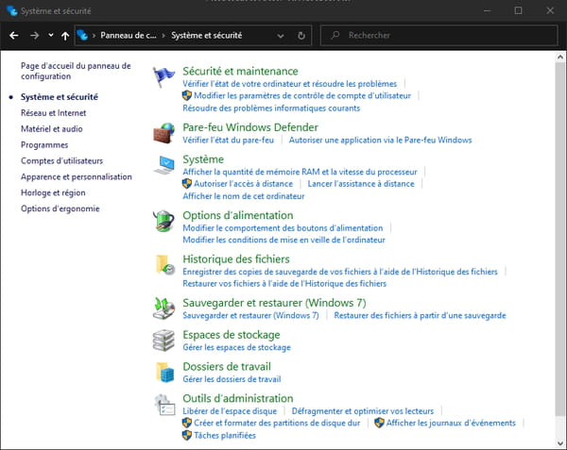Click Gérer les dossiers de travail
567x450 pixels.
click(x=232, y=379)
